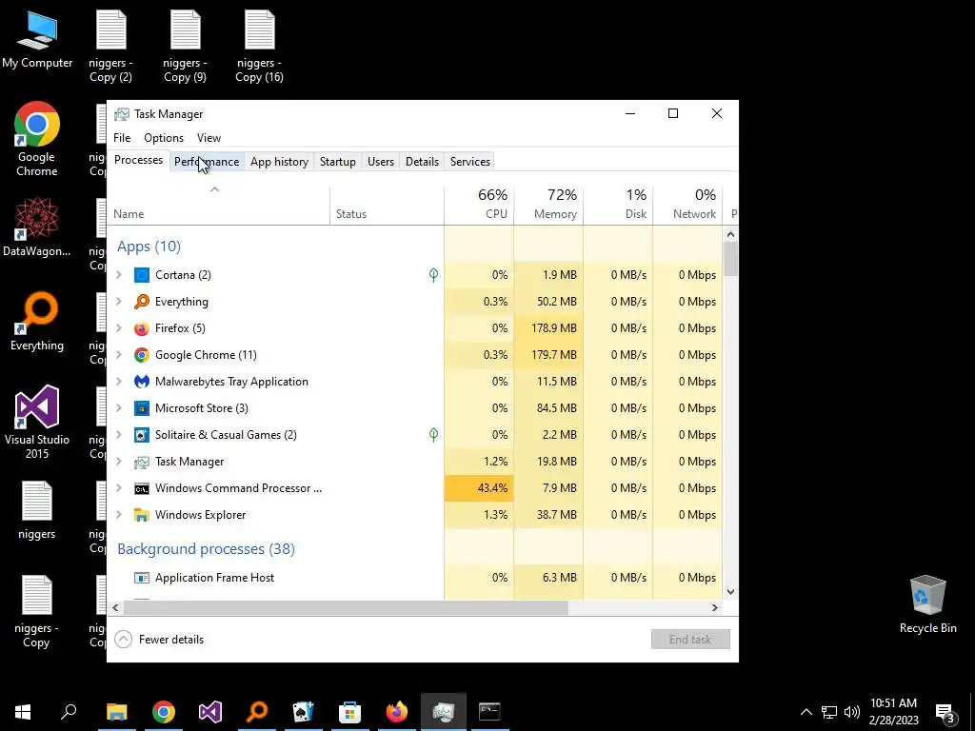This screenshot has width=975, height=731.
Task: Select the Task Manager process row name
Action: coord(189,462)
